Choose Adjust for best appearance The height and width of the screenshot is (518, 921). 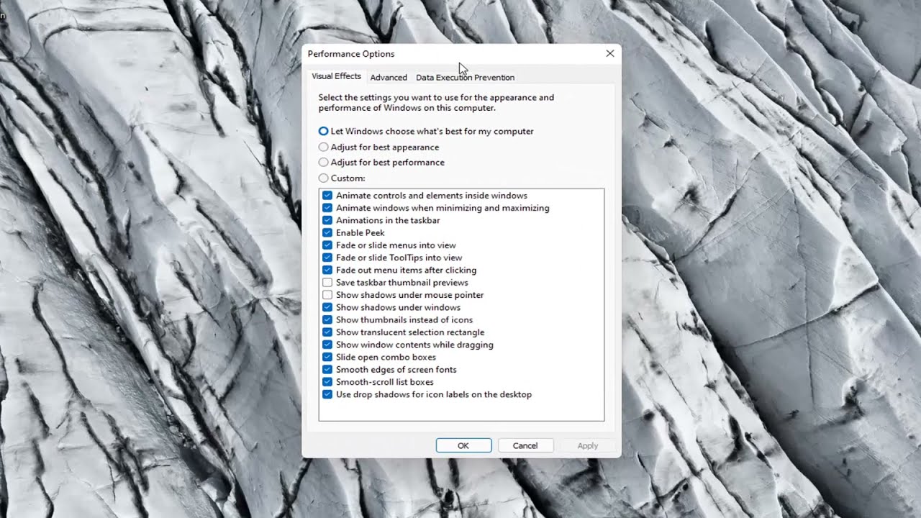tap(378, 147)
